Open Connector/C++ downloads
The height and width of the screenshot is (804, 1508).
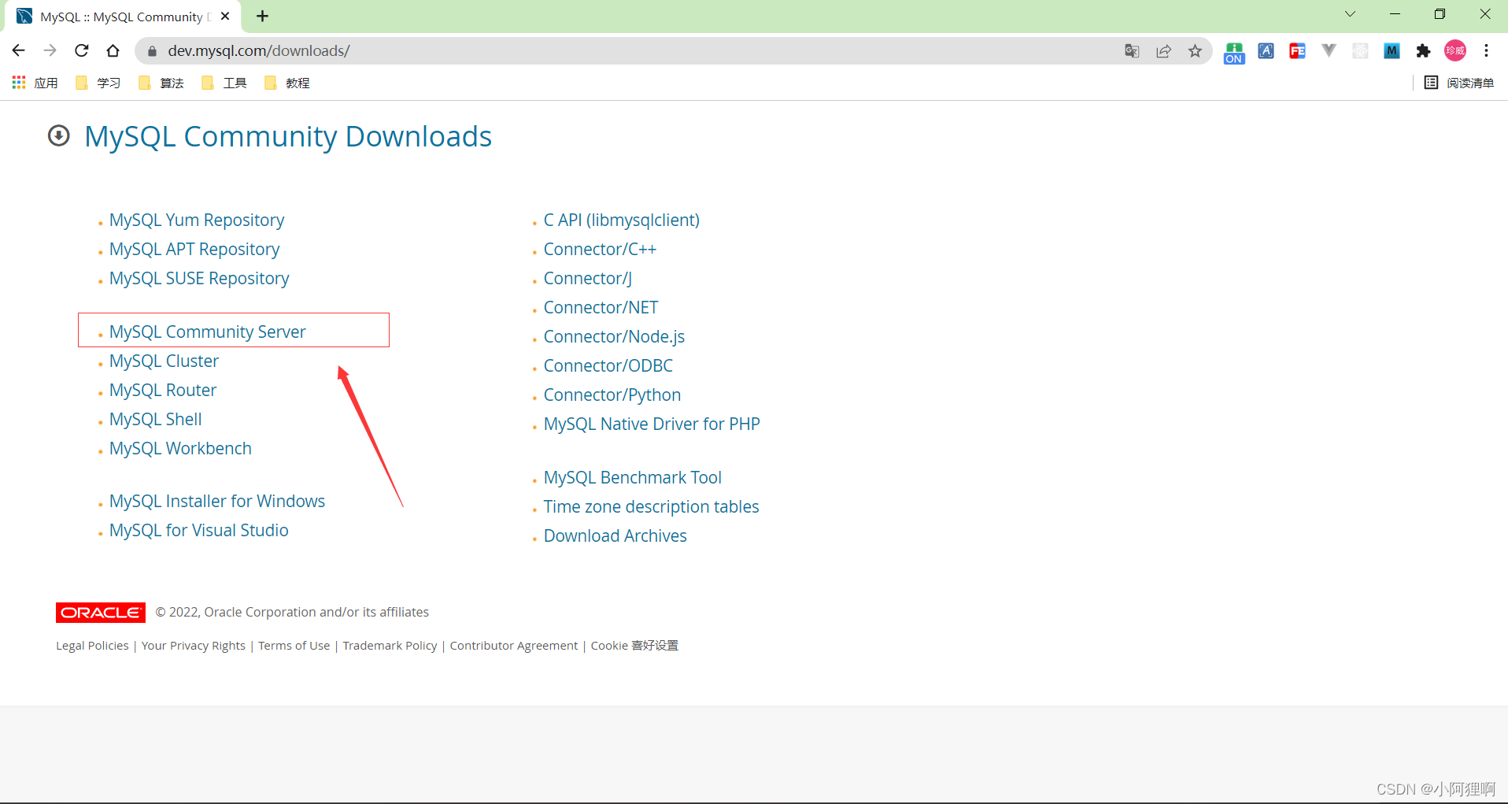pyautogui.click(x=600, y=250)
